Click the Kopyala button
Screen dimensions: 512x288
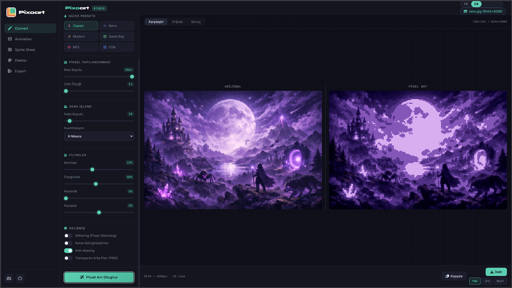coord(454,276)
